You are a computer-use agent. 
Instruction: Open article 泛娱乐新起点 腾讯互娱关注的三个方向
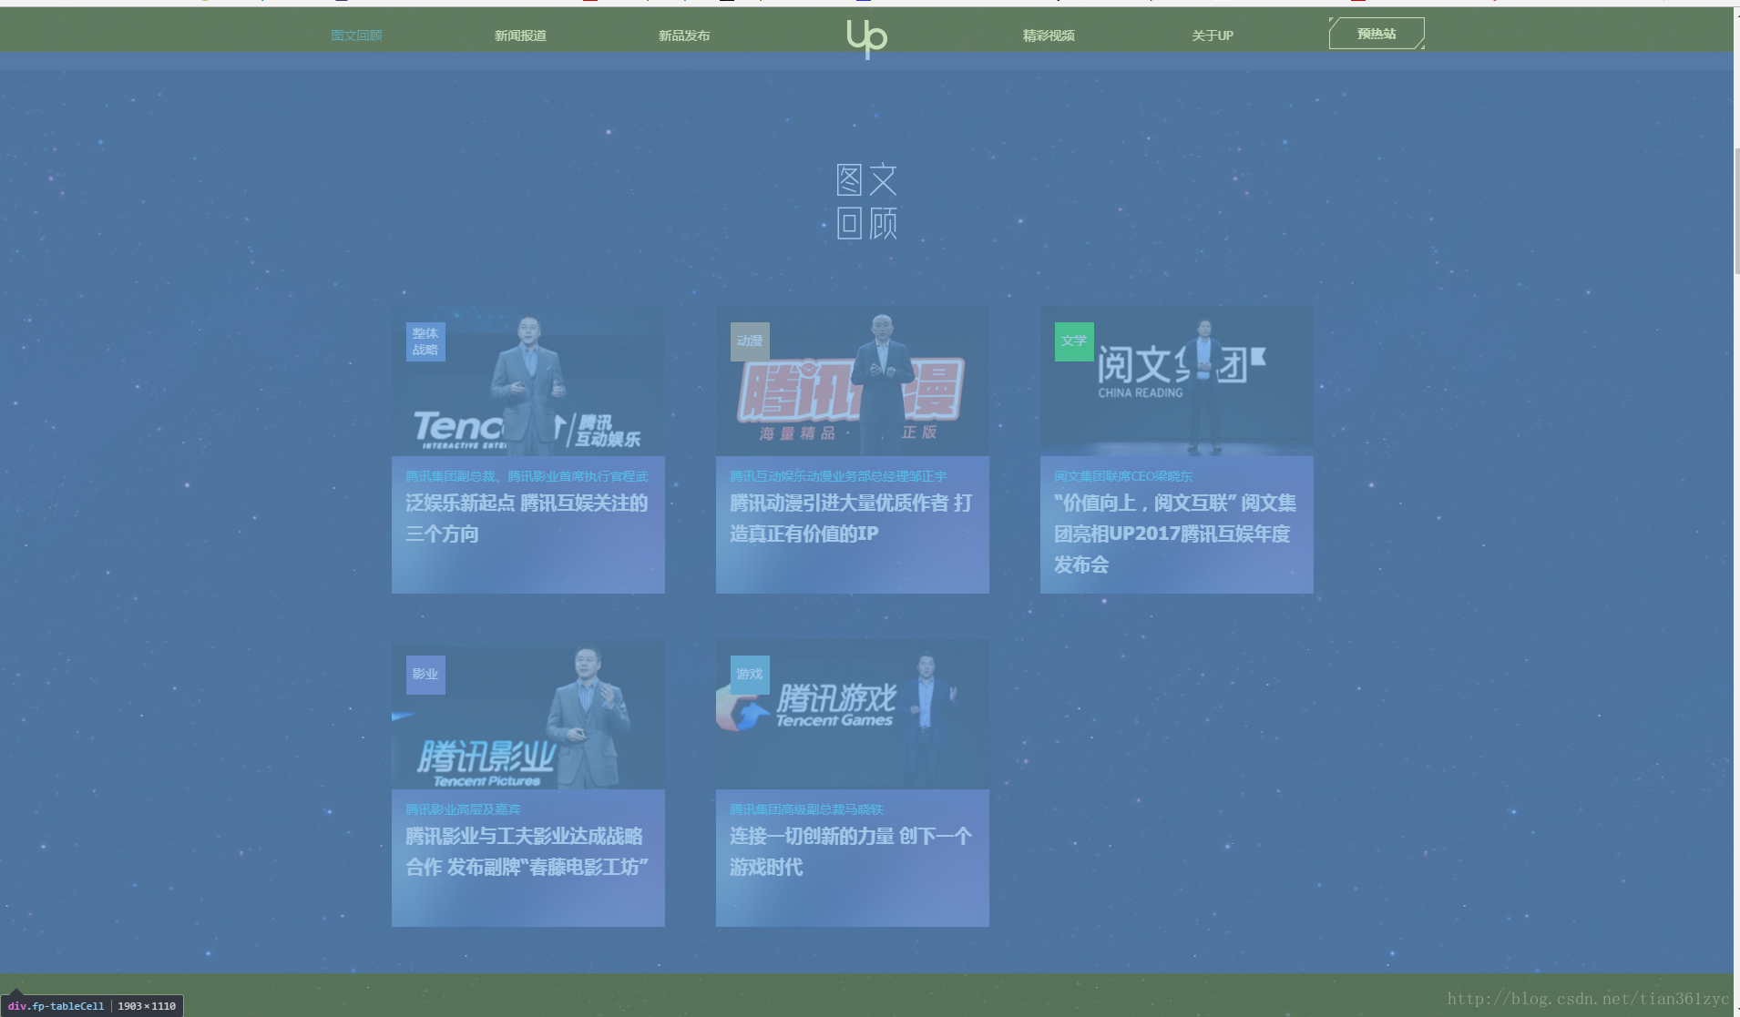527,518
